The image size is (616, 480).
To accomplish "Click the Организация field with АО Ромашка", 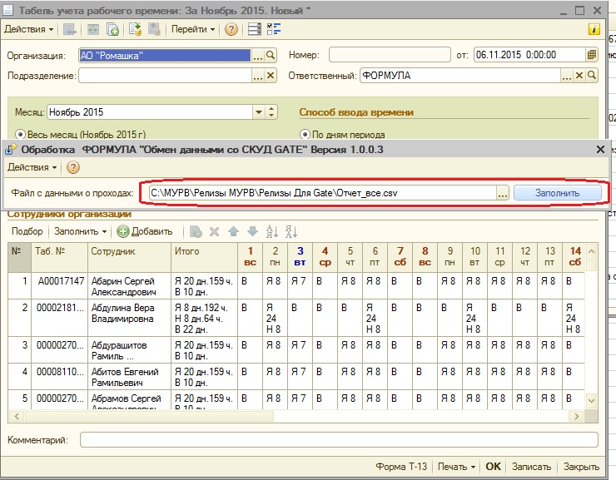I will coord(165,56).
